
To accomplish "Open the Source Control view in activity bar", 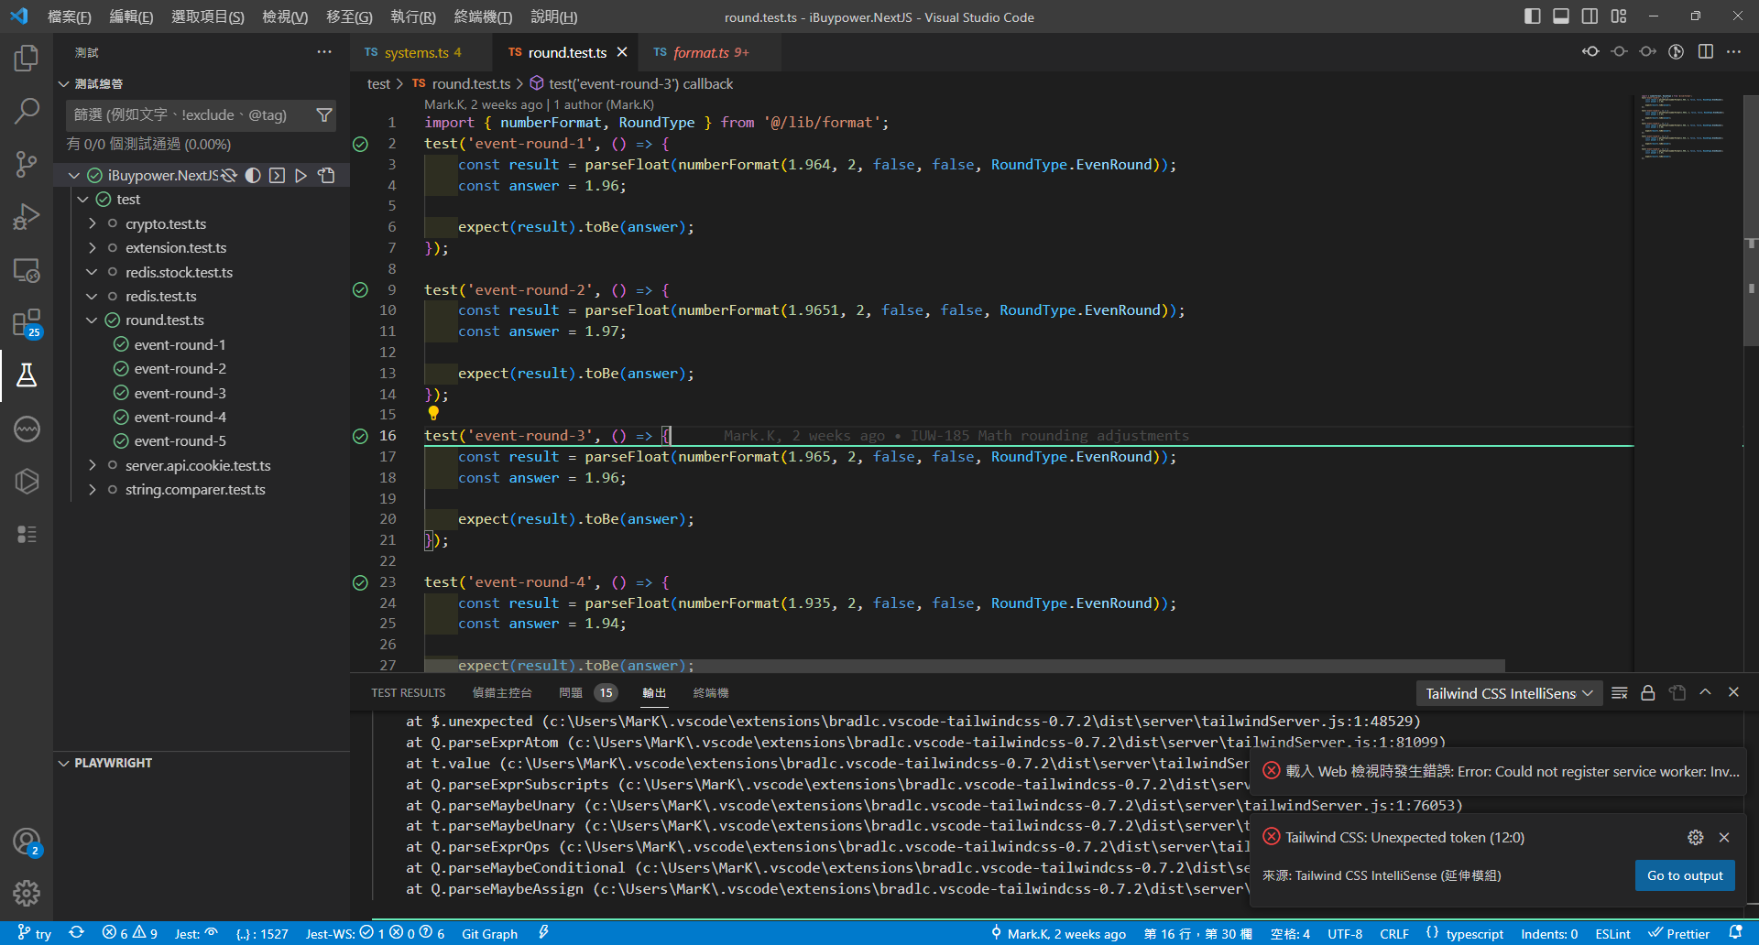I will click(27, 165).
